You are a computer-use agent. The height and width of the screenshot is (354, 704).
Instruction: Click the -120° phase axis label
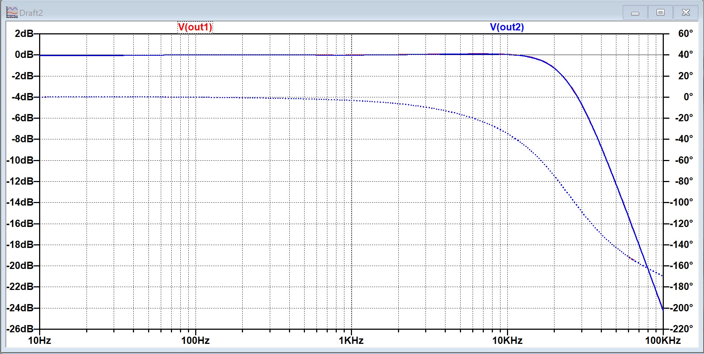point(682,224)
